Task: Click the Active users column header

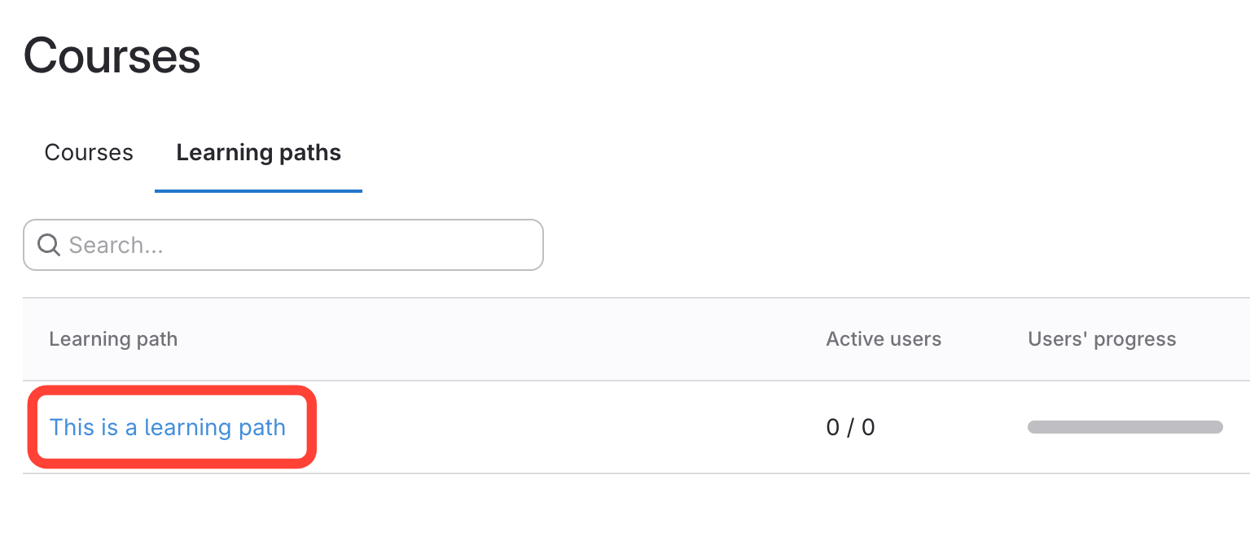Action: coord(884,339)
